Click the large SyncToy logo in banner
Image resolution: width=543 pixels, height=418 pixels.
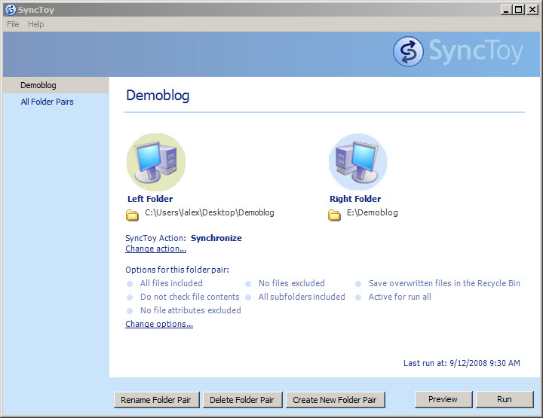459,51
